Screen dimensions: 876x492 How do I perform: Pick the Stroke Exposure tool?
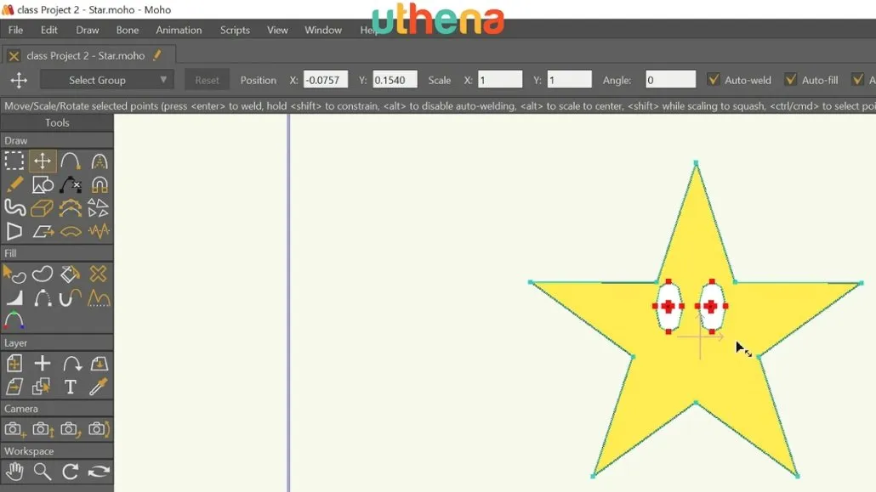[99, 297]
